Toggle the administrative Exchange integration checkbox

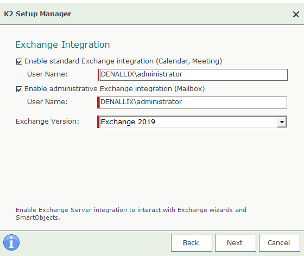(x=19, y=89)
